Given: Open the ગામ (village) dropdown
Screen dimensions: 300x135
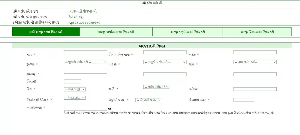Looking at the screenshot, I should coord(255,62).
